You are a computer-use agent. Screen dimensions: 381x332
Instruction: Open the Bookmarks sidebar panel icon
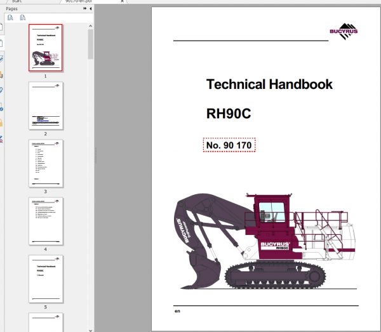point(1,27)
